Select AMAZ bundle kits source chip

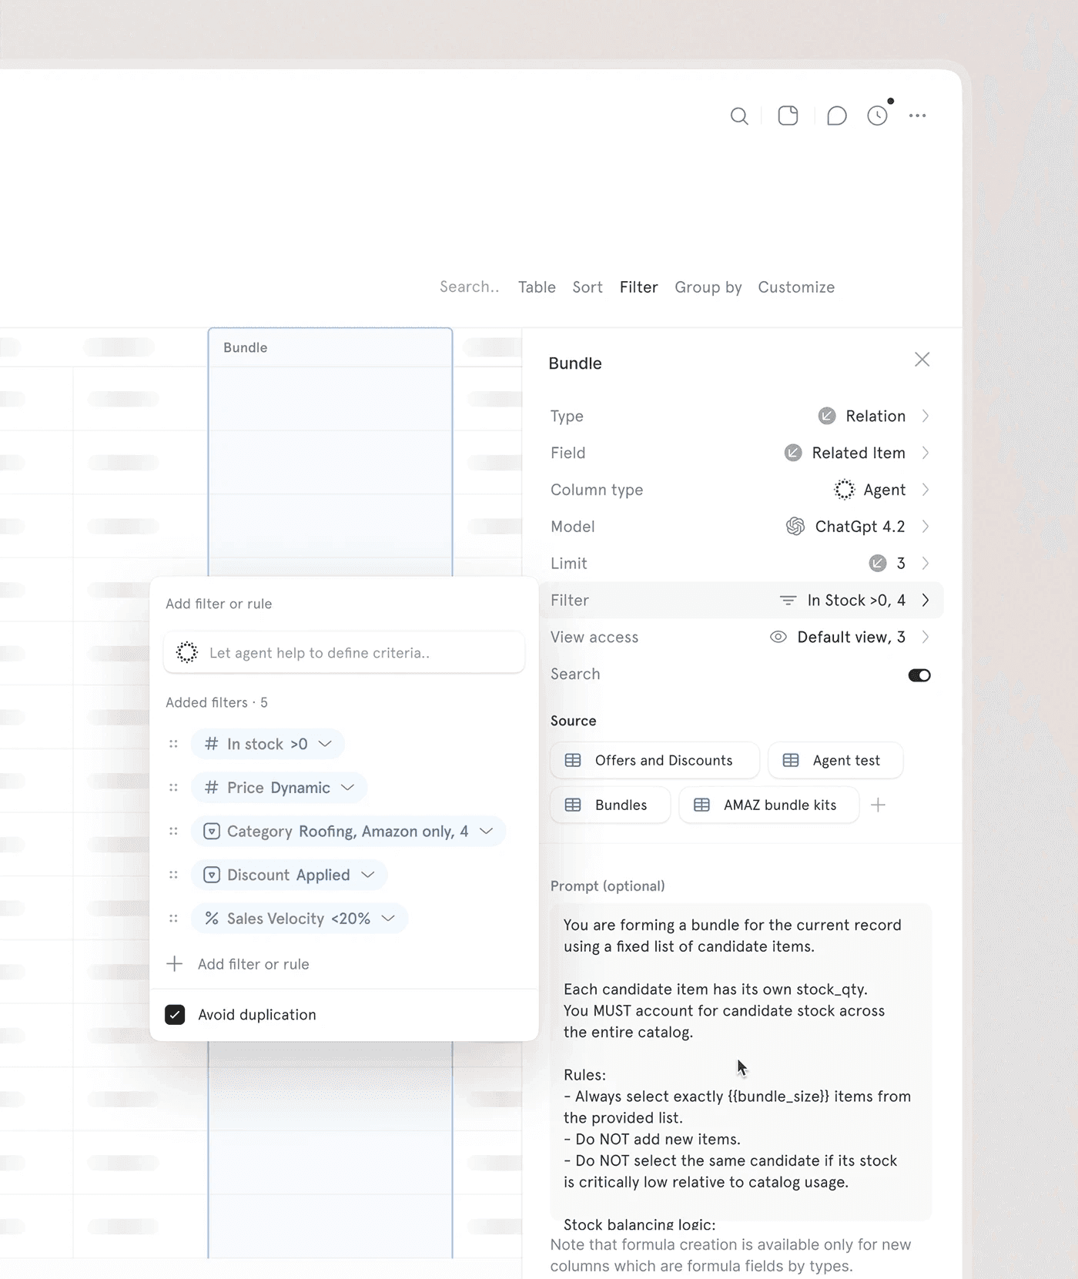[x=768, y=805]
